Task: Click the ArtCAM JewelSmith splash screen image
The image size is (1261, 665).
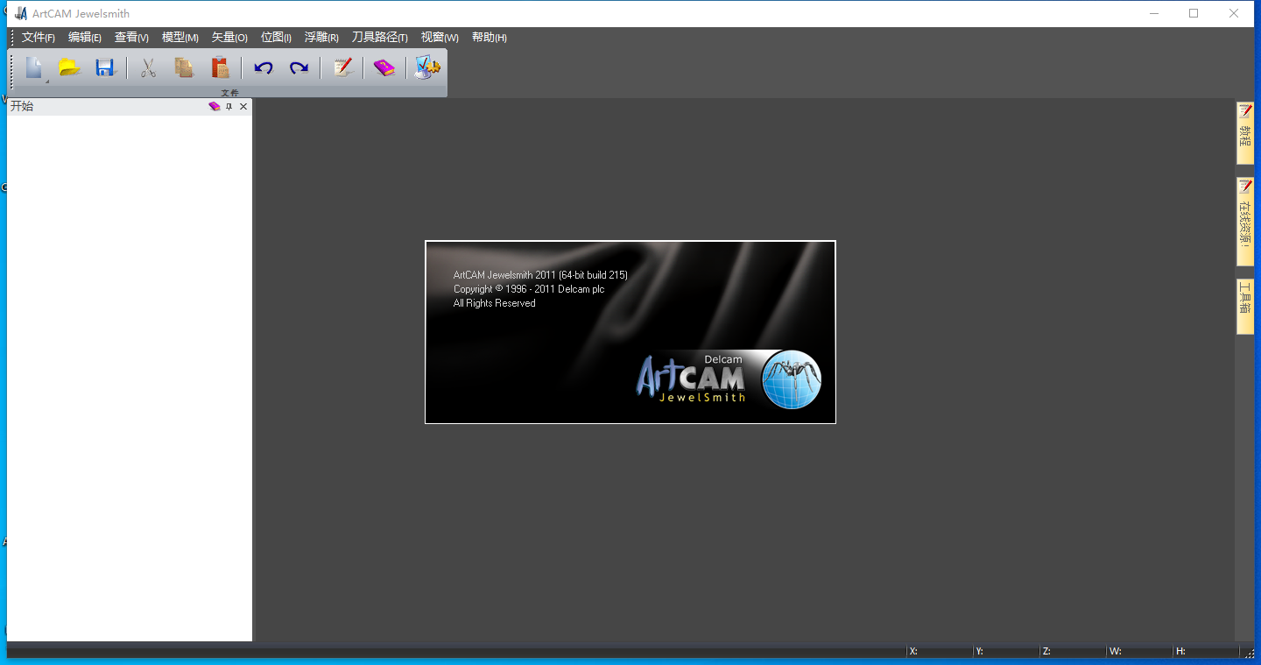Action: pyautogui.click(x=630, y=332)
